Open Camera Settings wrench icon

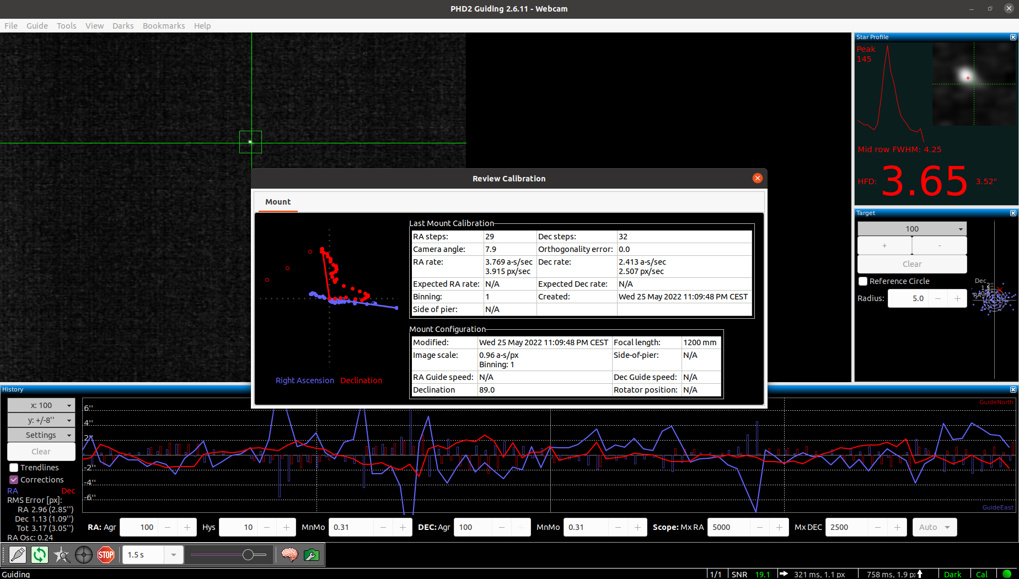[x=312, y=555]
